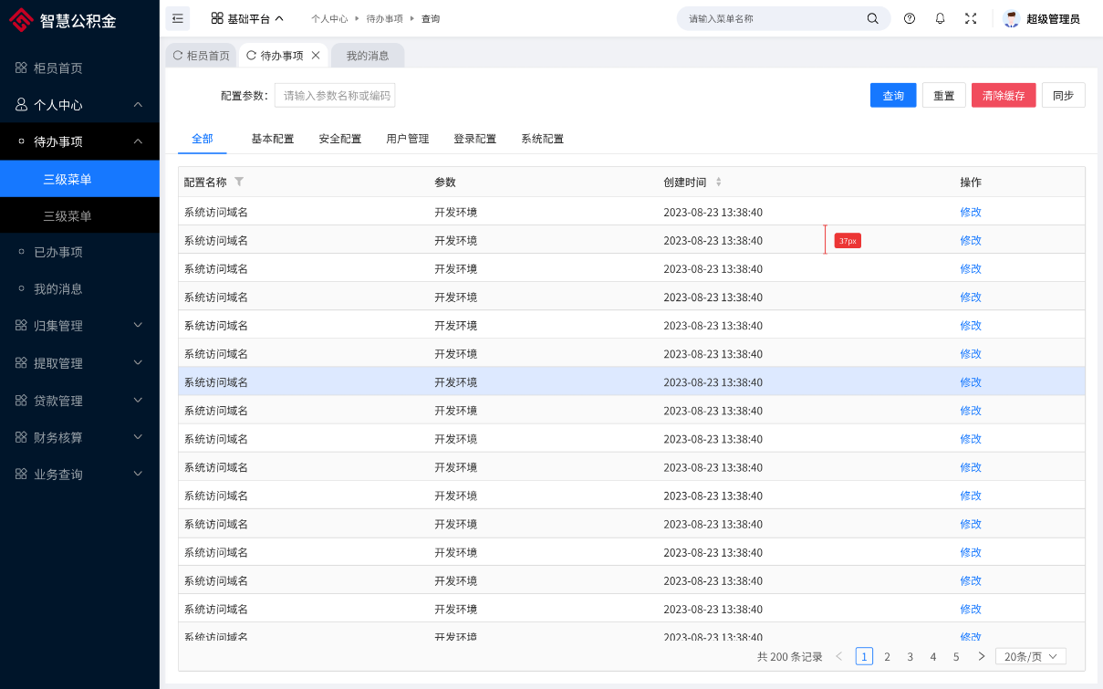Screen dimensions: 1103x689
Task: Open help via the question mark icon
Action: (910, 18)
